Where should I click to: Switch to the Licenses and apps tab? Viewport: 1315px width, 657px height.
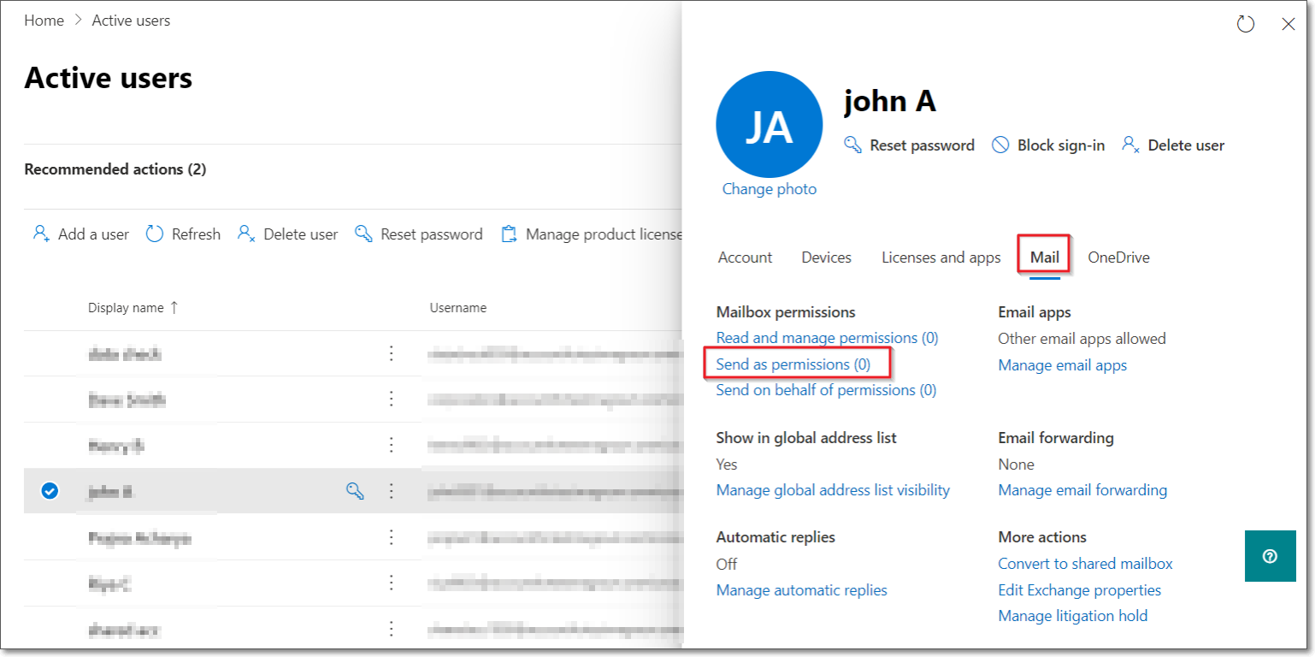point(941,257)
